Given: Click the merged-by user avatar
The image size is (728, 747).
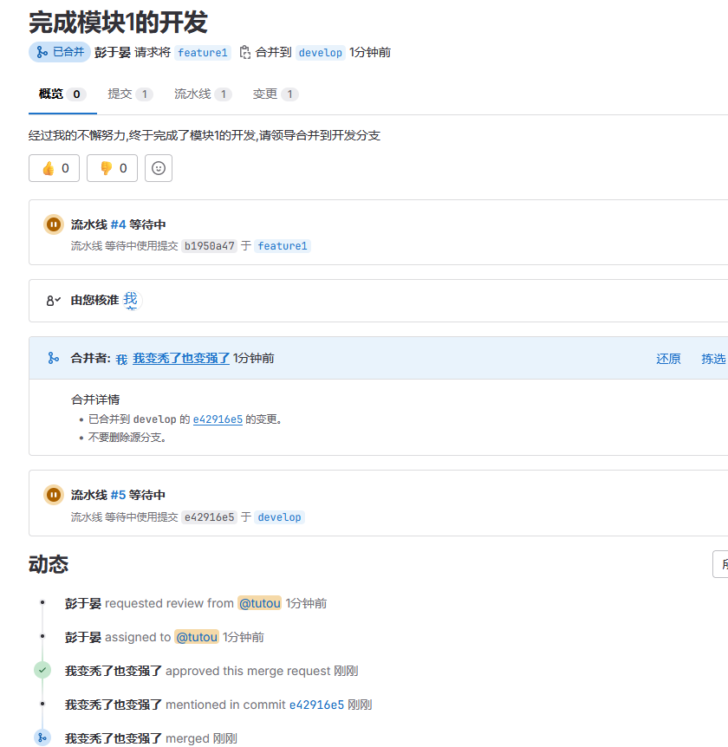Looking at the screenshot, I should [x=121, y=359].
